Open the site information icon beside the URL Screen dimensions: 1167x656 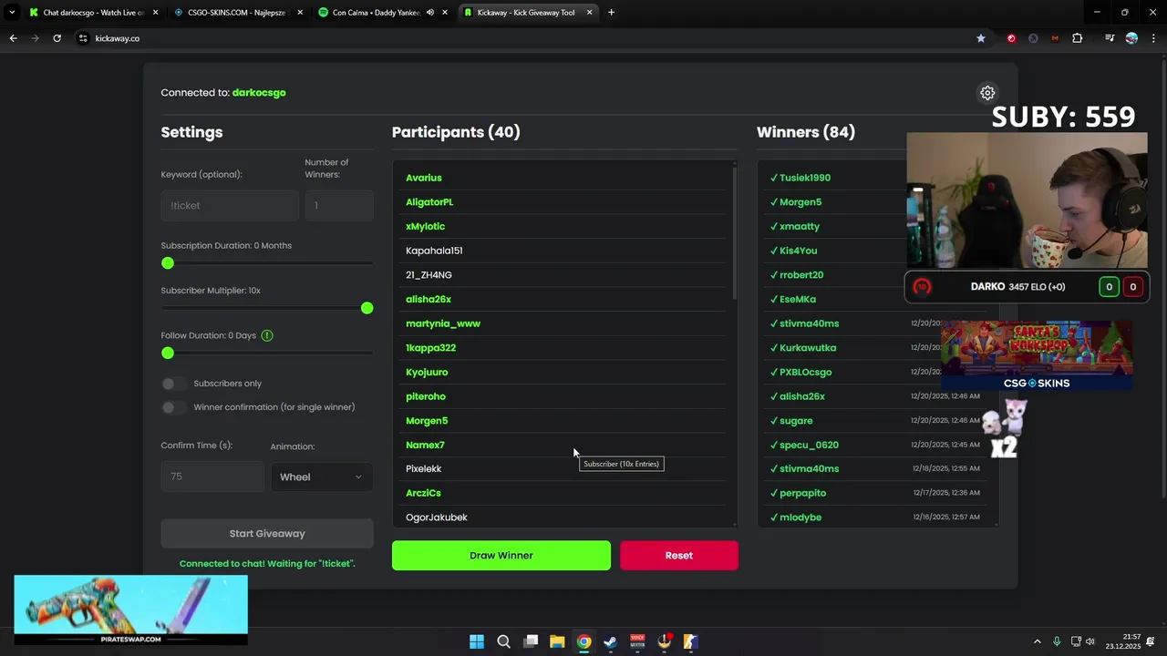[x=83, y=38]
